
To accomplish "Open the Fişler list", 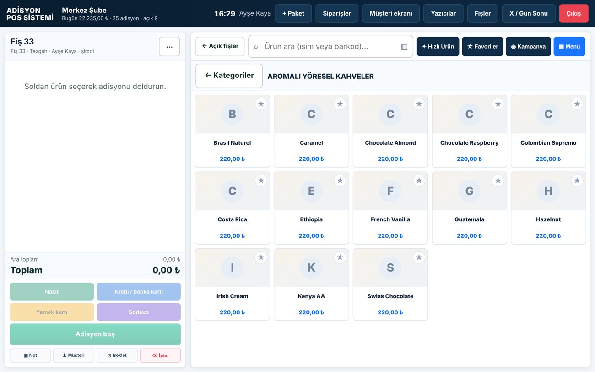I will point(483,13).
